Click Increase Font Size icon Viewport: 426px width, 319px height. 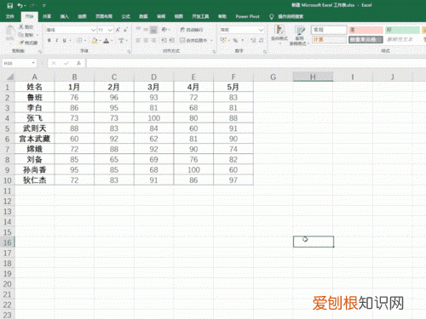point(118,30)
